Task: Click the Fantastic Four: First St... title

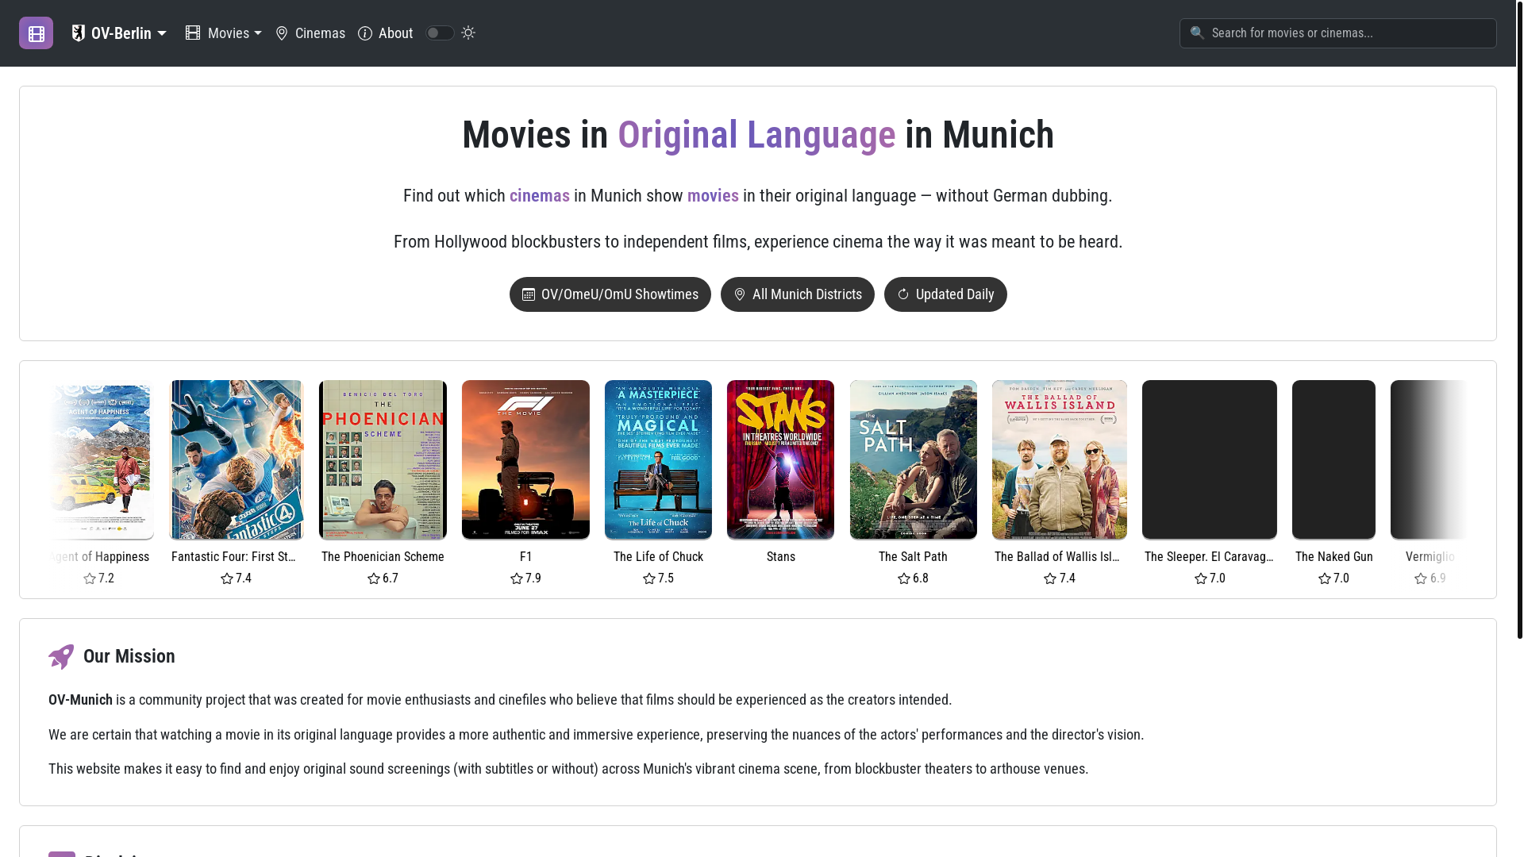Action: 233,557
